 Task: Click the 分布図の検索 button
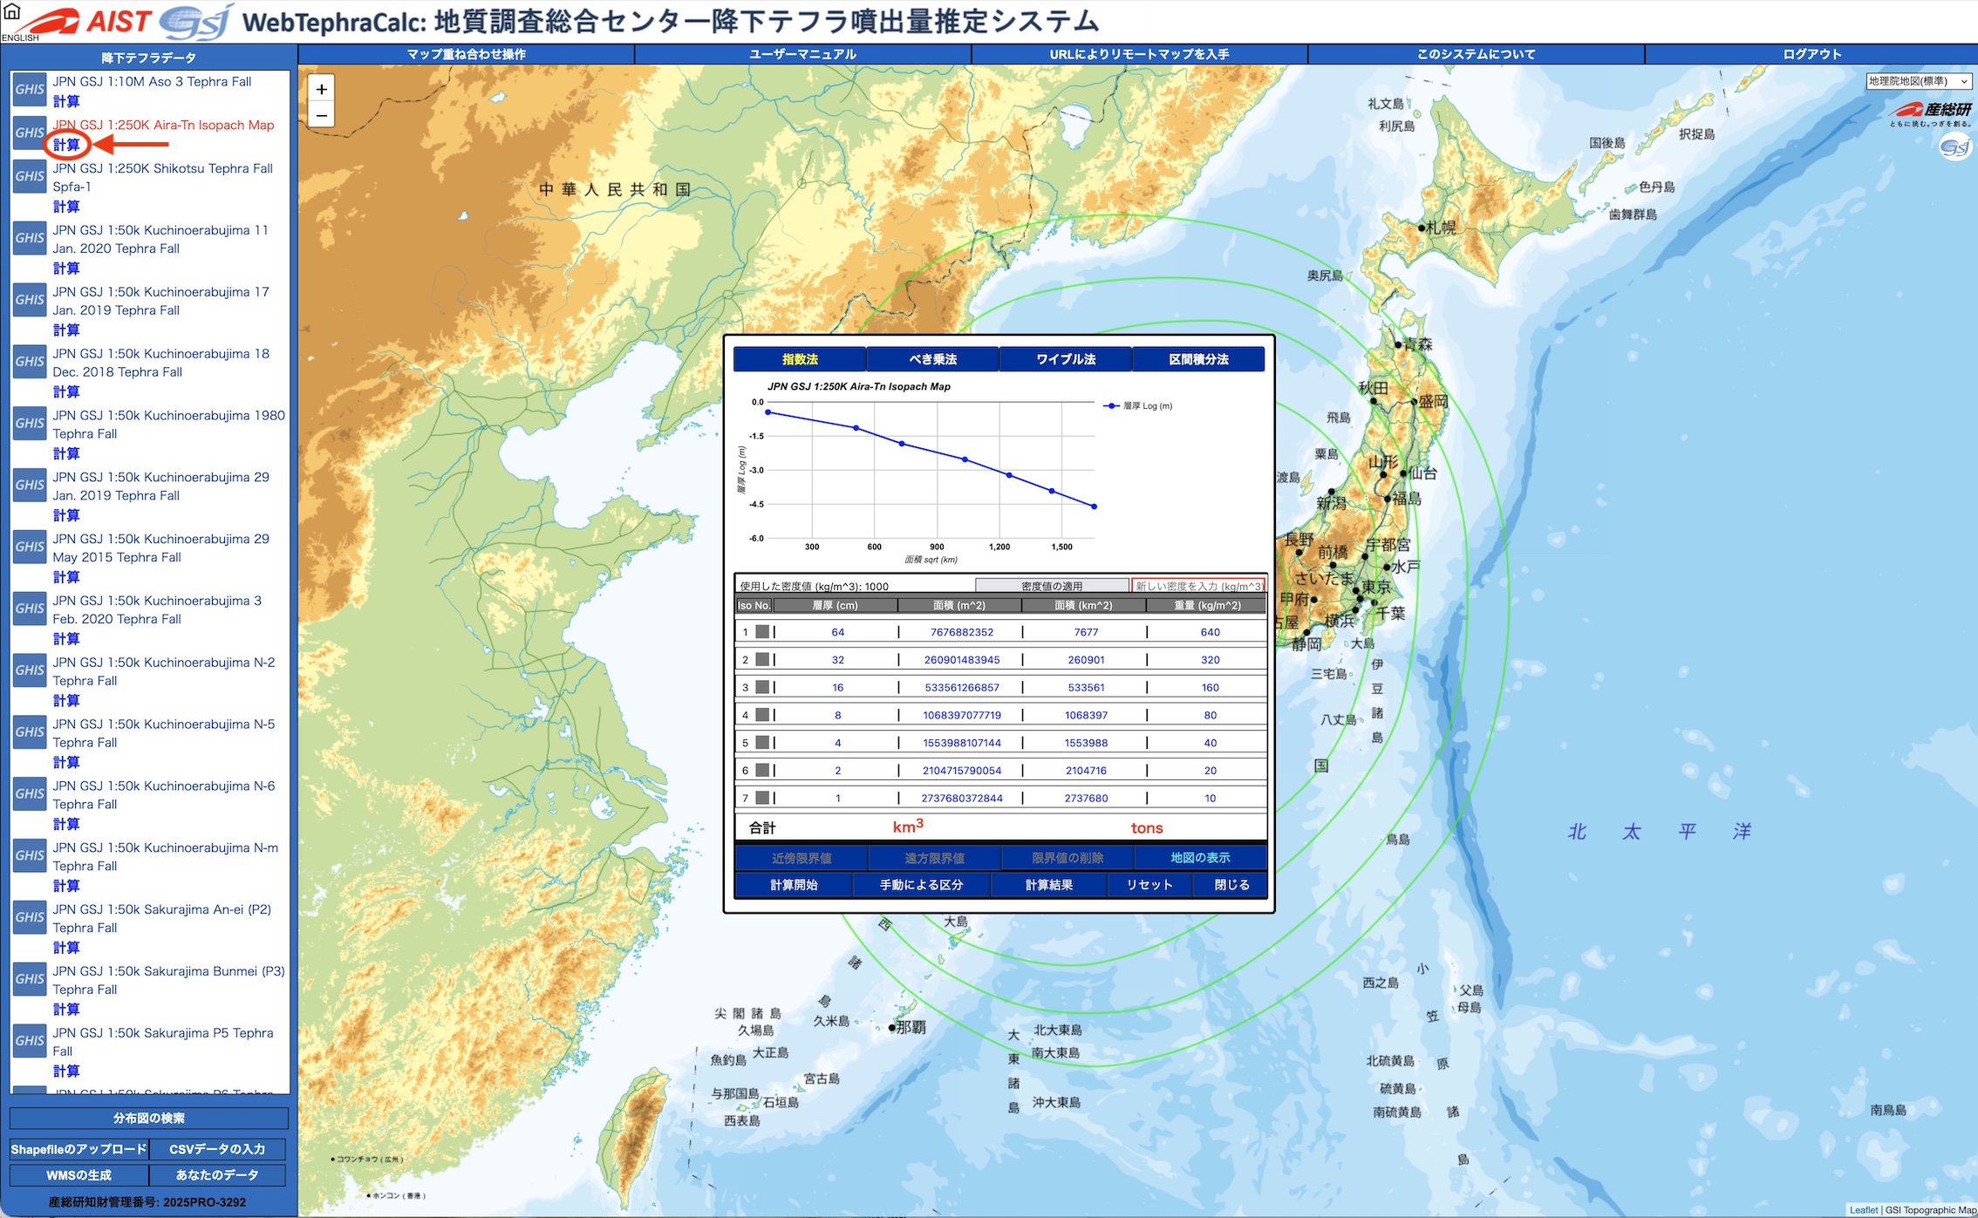point(149,1119)
